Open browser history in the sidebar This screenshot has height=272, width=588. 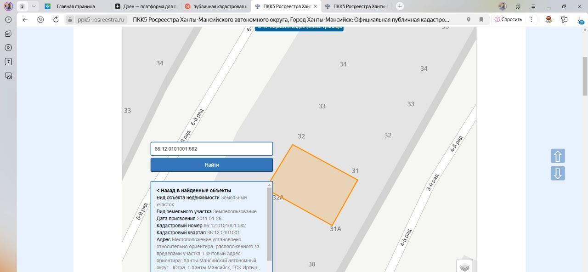8,20
